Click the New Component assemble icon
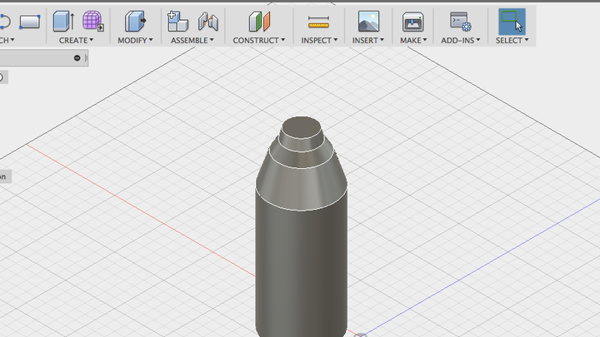Image resolution: width=600 pixels, height=337 pixels. (x=178, y=21)
